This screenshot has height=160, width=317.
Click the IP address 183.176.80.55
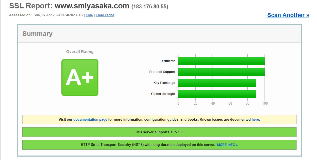point(150,7)
